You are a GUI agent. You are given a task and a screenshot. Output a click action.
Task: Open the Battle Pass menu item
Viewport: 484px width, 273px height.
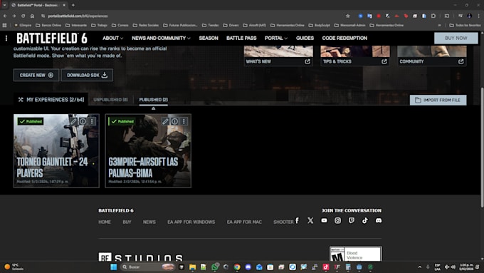[241, 38]
